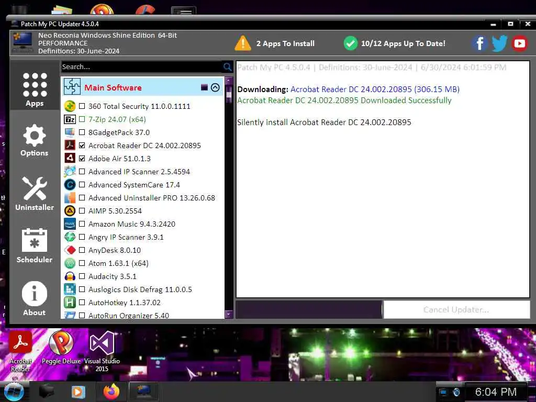Click the Auslogics Disk Defrag icon
The image size is (536, 402).
70,289
